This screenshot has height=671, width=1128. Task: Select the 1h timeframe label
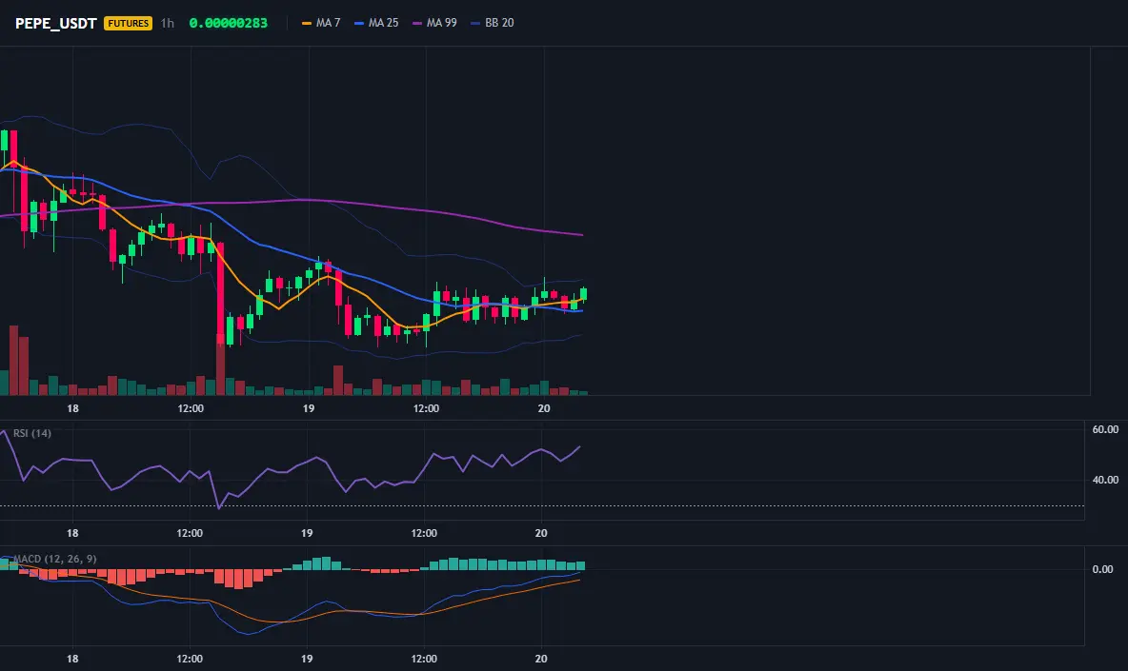168,23
